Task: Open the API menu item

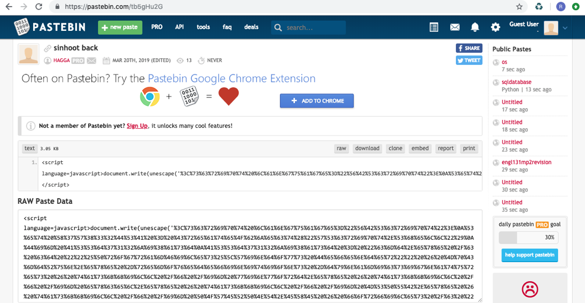Action: (179, 27)
